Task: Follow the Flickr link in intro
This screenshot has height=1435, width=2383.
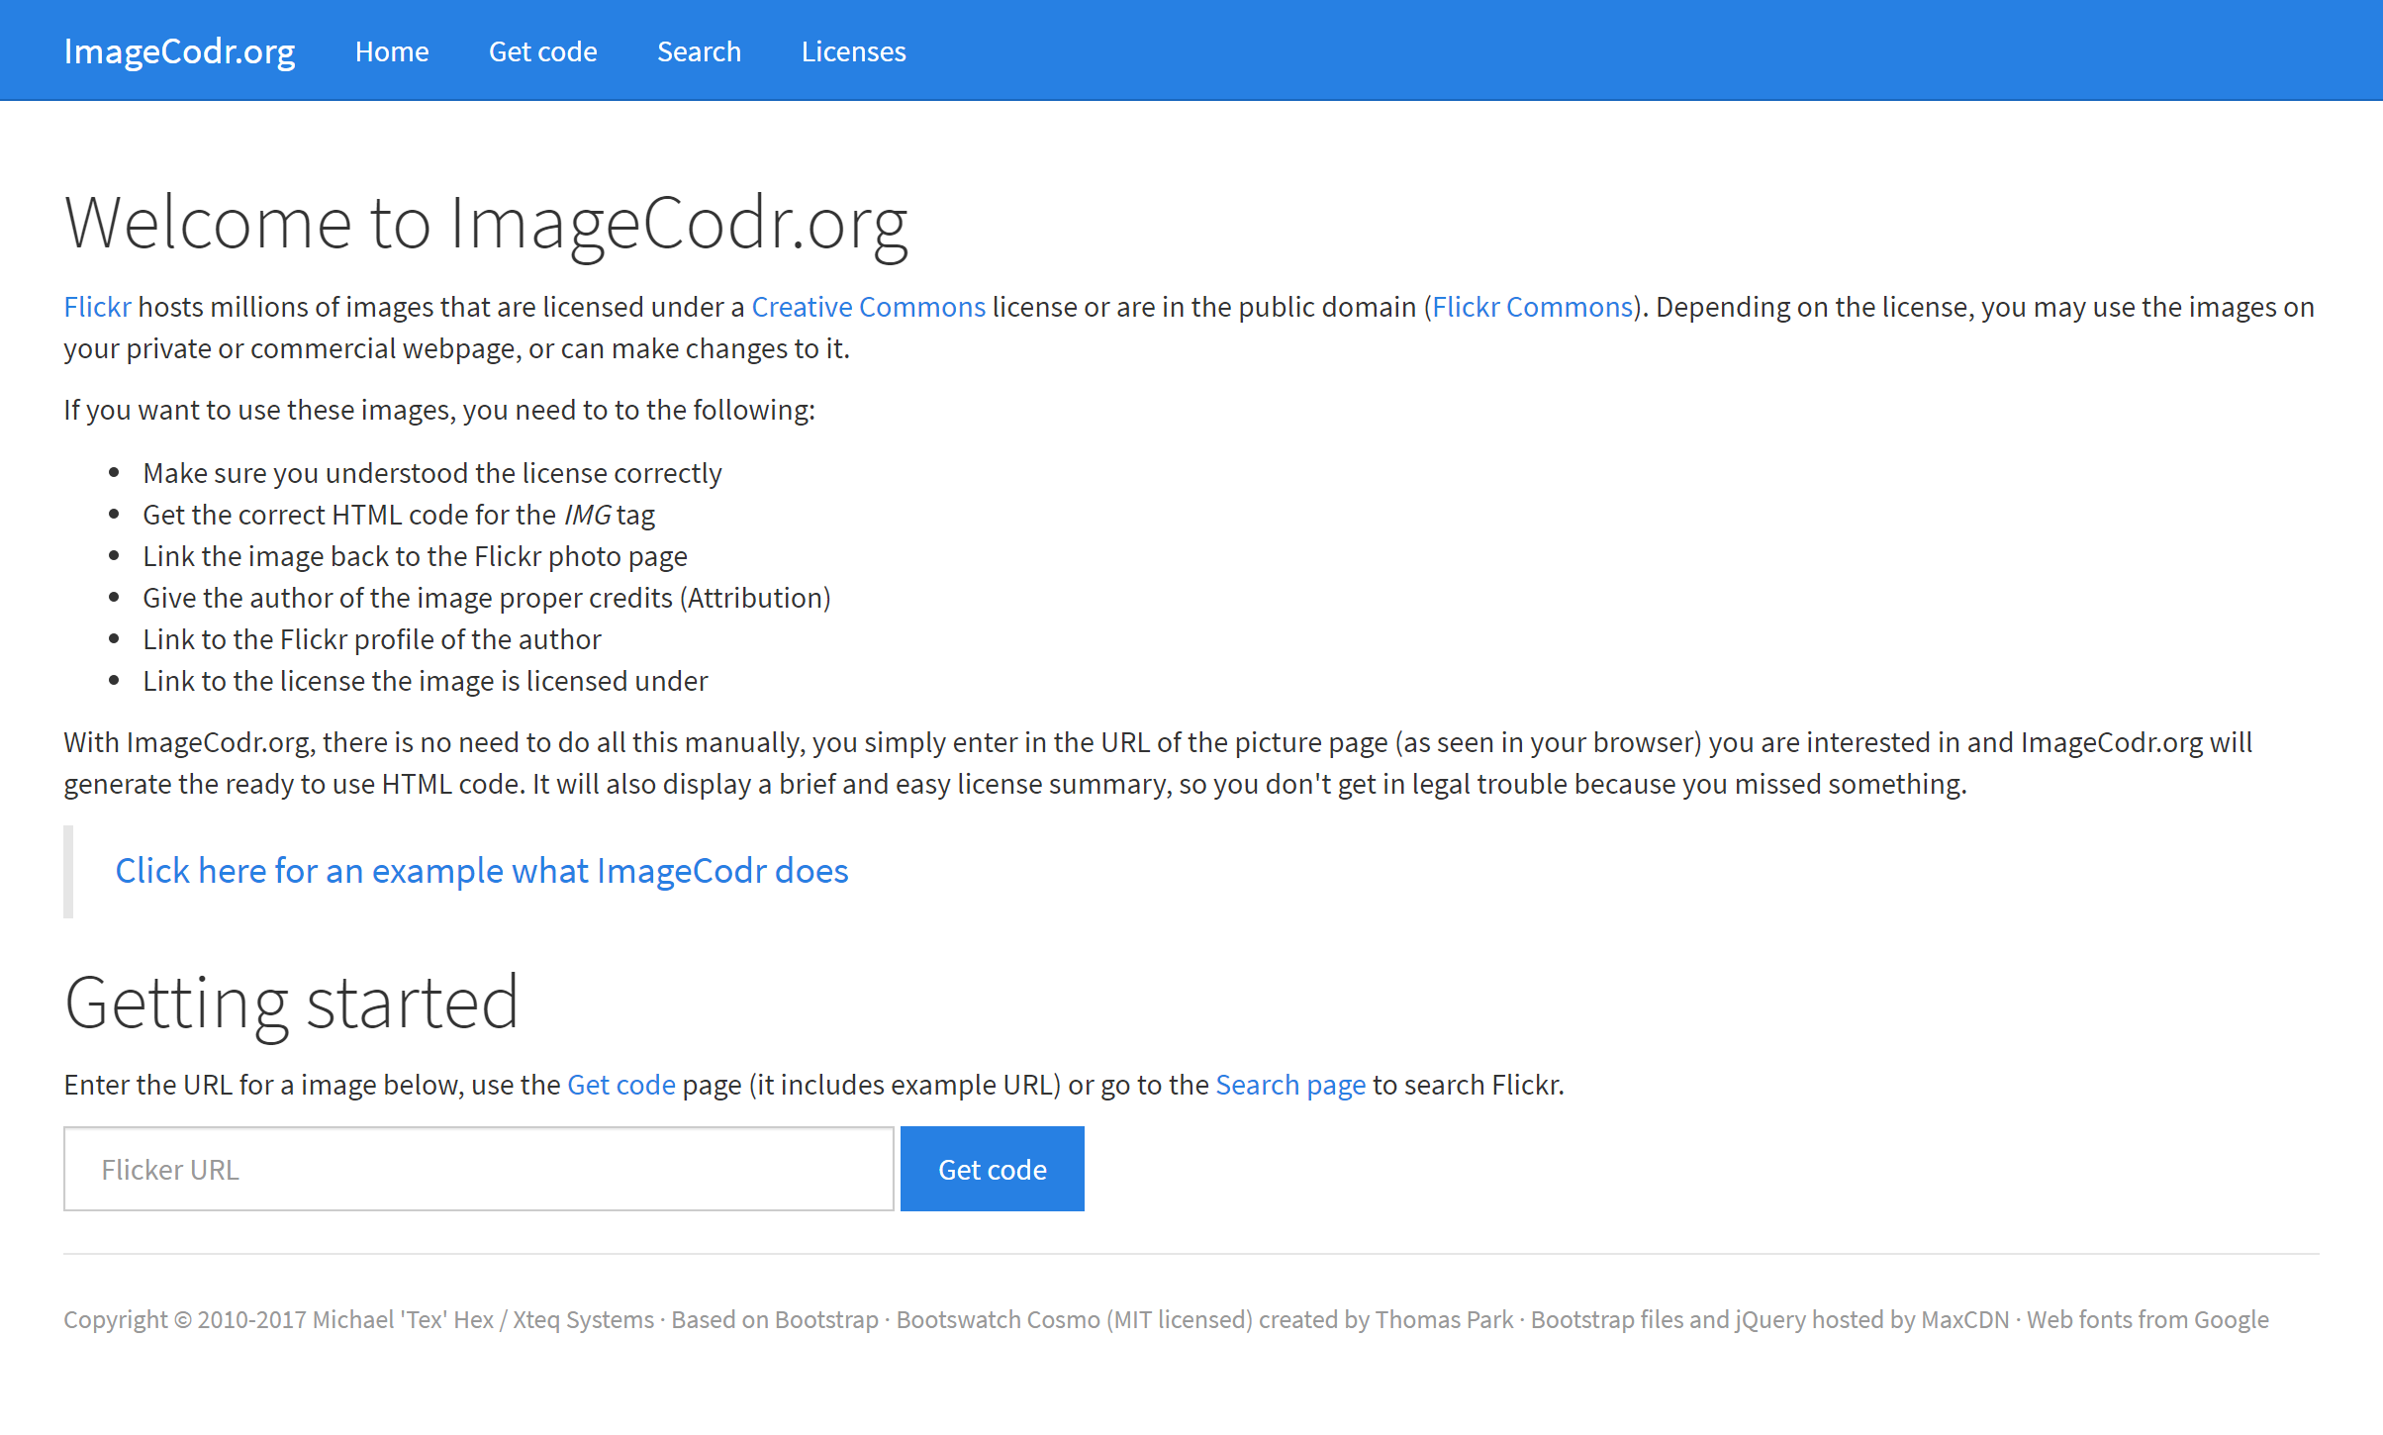Action: tap(97, 307)
